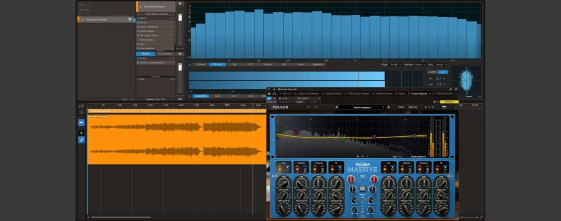
Task: Select the 7 - Pulsar Massive plugin tab
Action: tap(417, 94)
